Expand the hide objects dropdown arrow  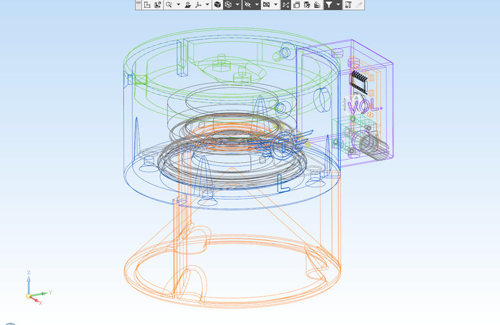click(x=257, y=5)
